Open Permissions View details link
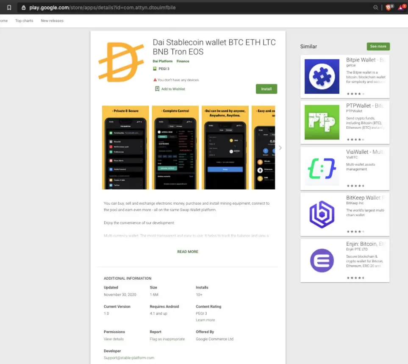The height and width of the screenshot is (364, 408). (114, 339)
